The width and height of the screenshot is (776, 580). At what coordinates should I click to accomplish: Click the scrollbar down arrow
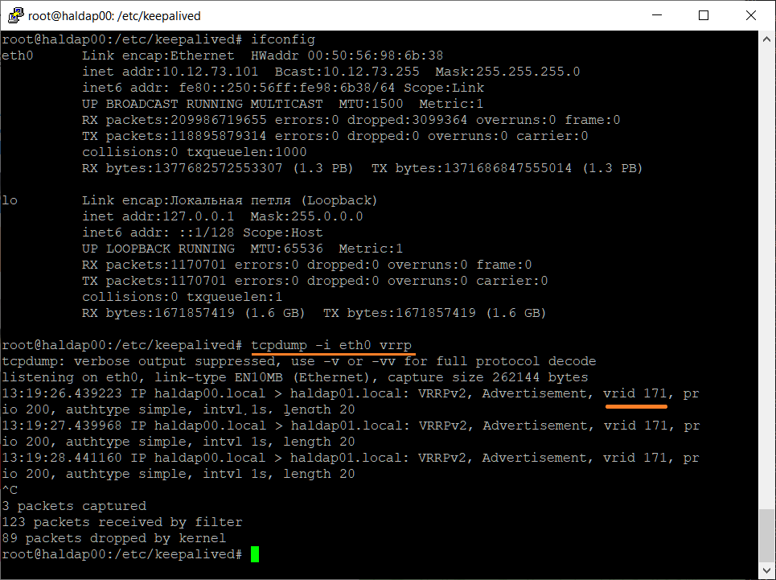[x=766, y=570]
